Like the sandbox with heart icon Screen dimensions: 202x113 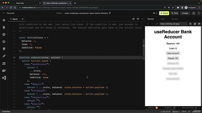(154, 13)
